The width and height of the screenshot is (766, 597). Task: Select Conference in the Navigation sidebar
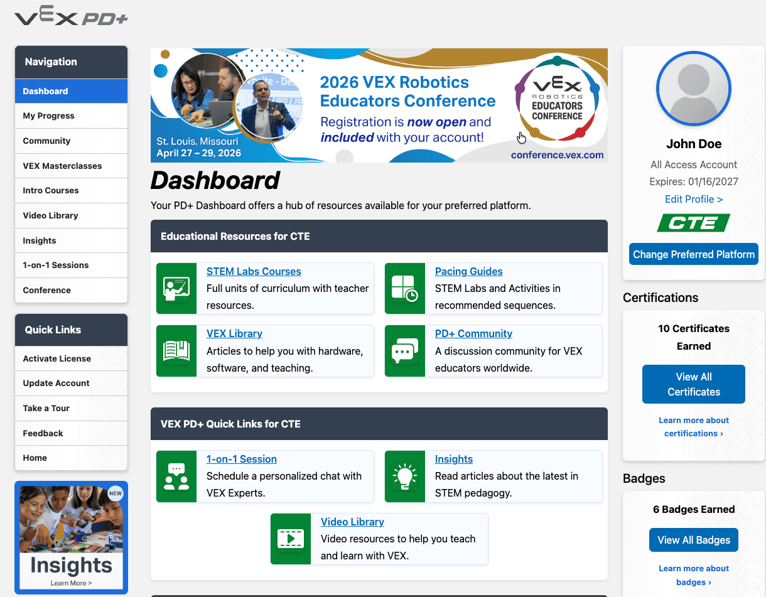pos(71,290)
